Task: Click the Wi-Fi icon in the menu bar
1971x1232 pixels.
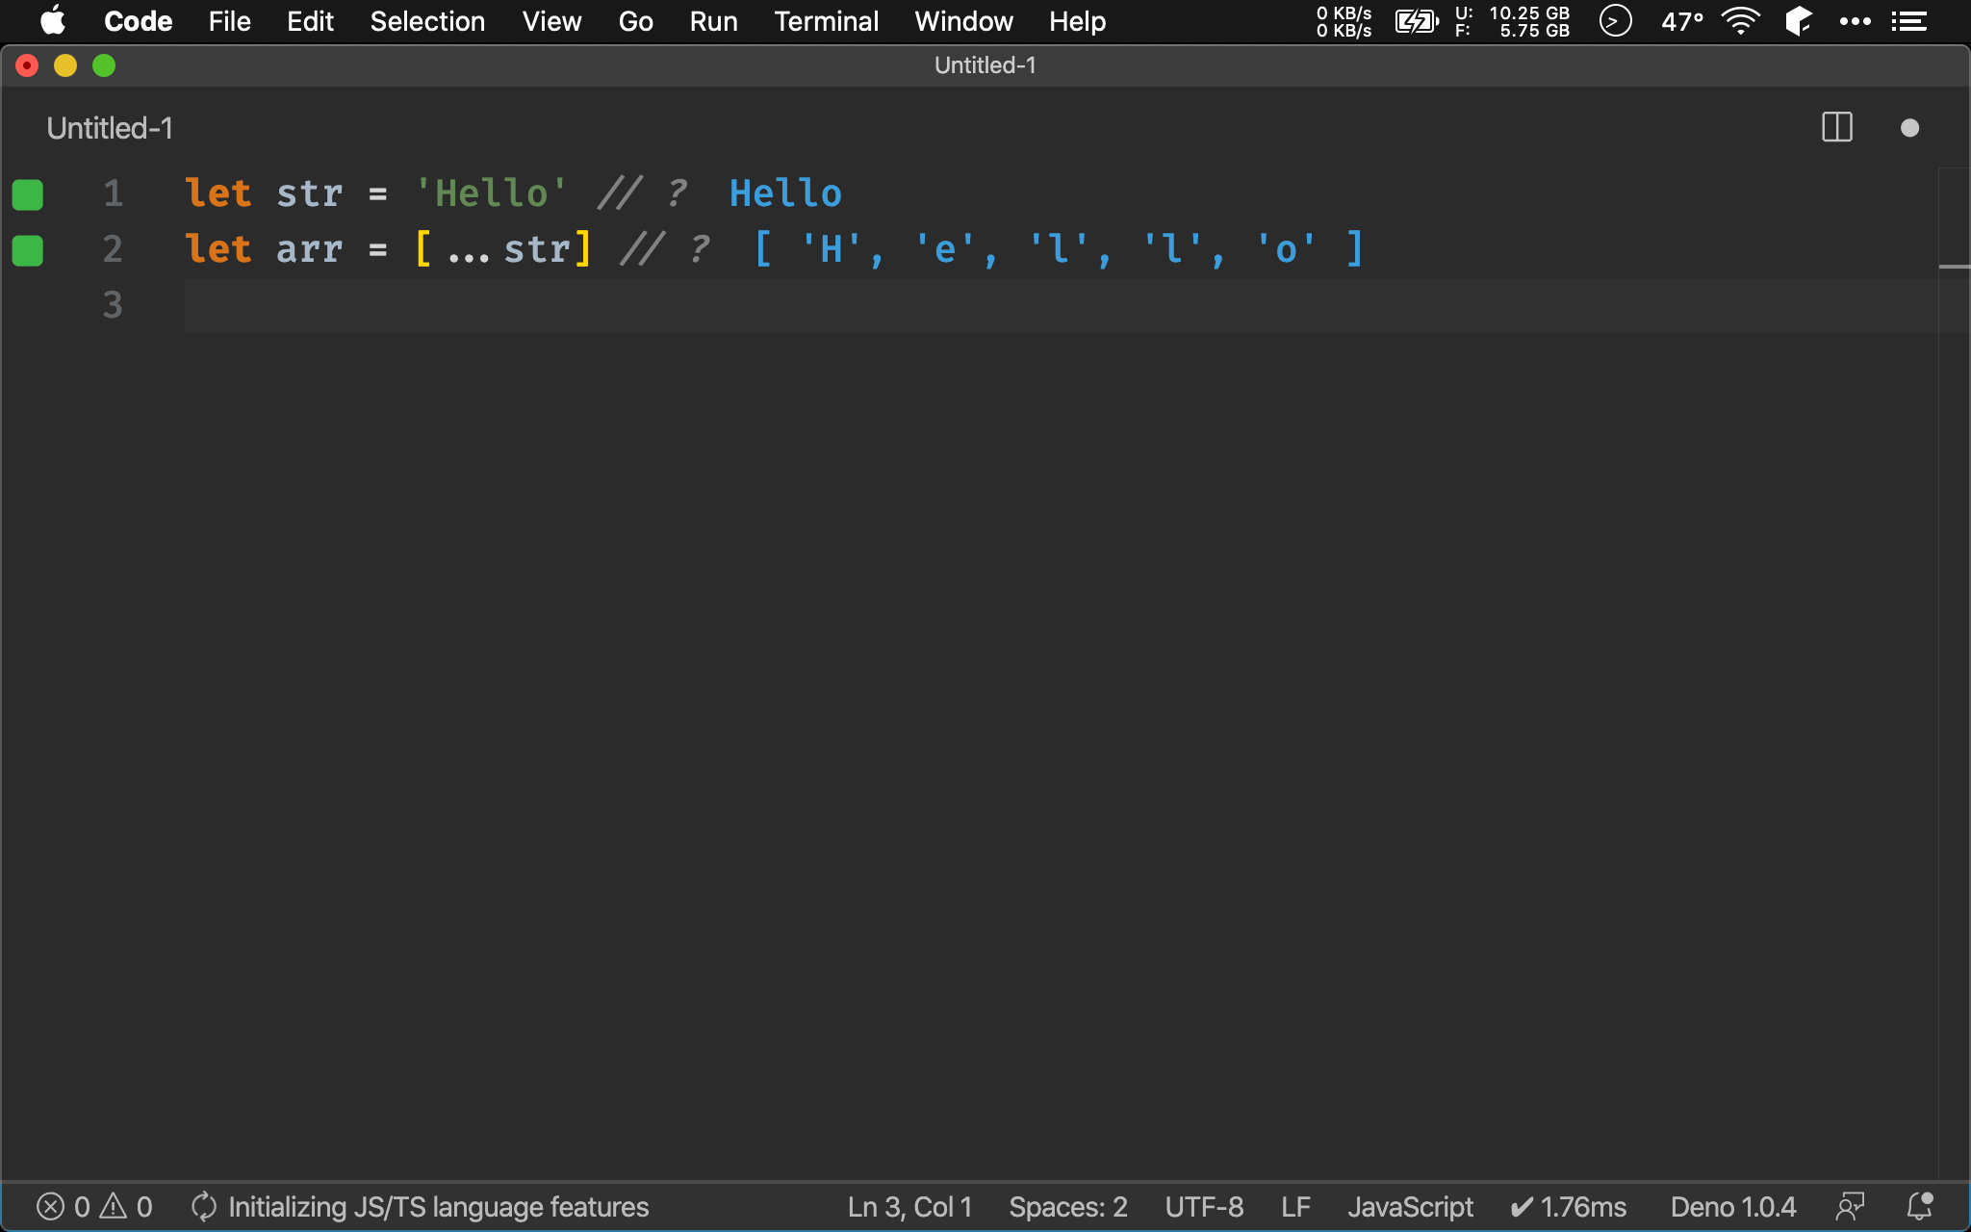Action: point(1740,21)
